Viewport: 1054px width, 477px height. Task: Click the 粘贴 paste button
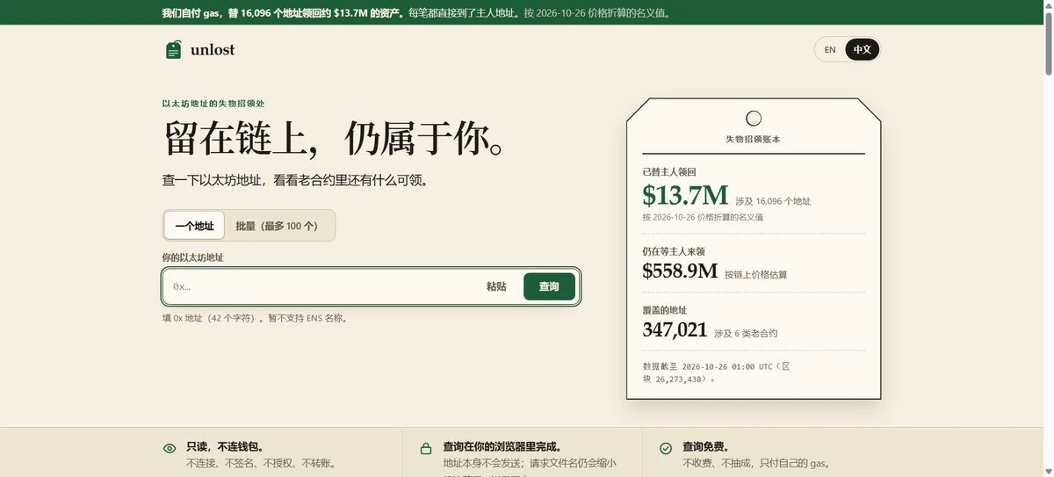coord(496,286)
